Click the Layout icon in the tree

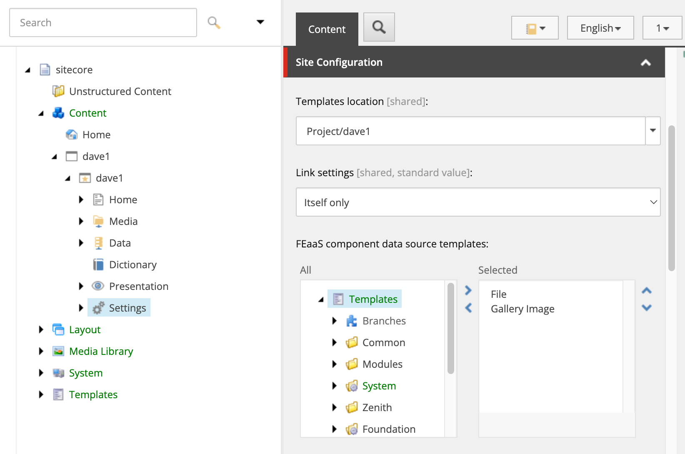[x=58, y=329]
